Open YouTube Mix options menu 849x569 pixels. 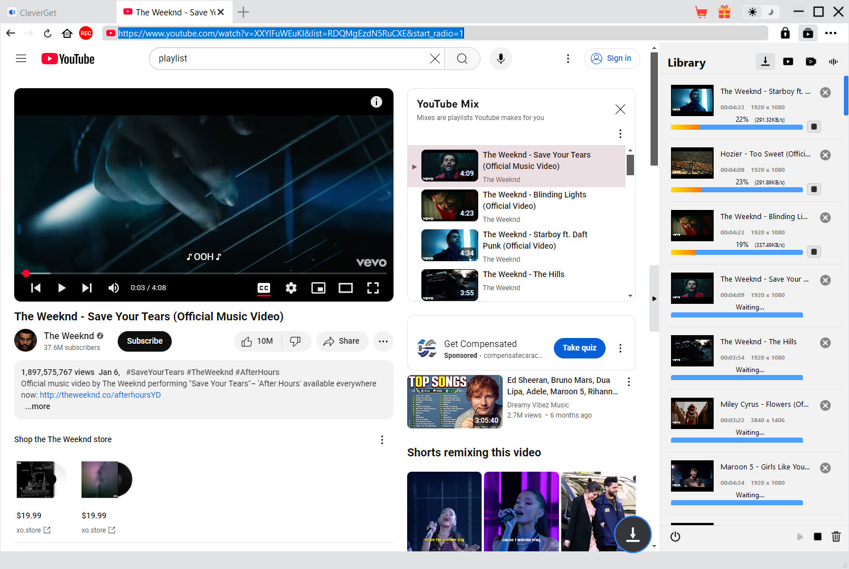point(620,134)
